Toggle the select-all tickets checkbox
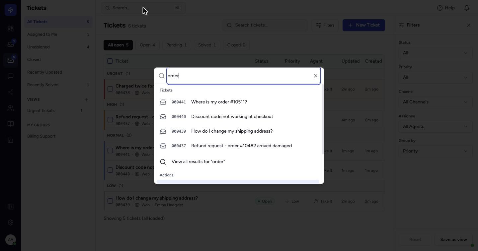This screenshot has width=478, height=251. [x=110, y=61]
